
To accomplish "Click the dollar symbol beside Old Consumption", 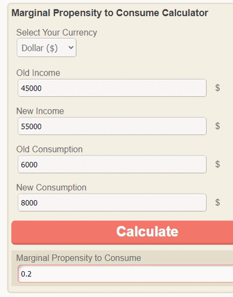I will pos(217,164).
